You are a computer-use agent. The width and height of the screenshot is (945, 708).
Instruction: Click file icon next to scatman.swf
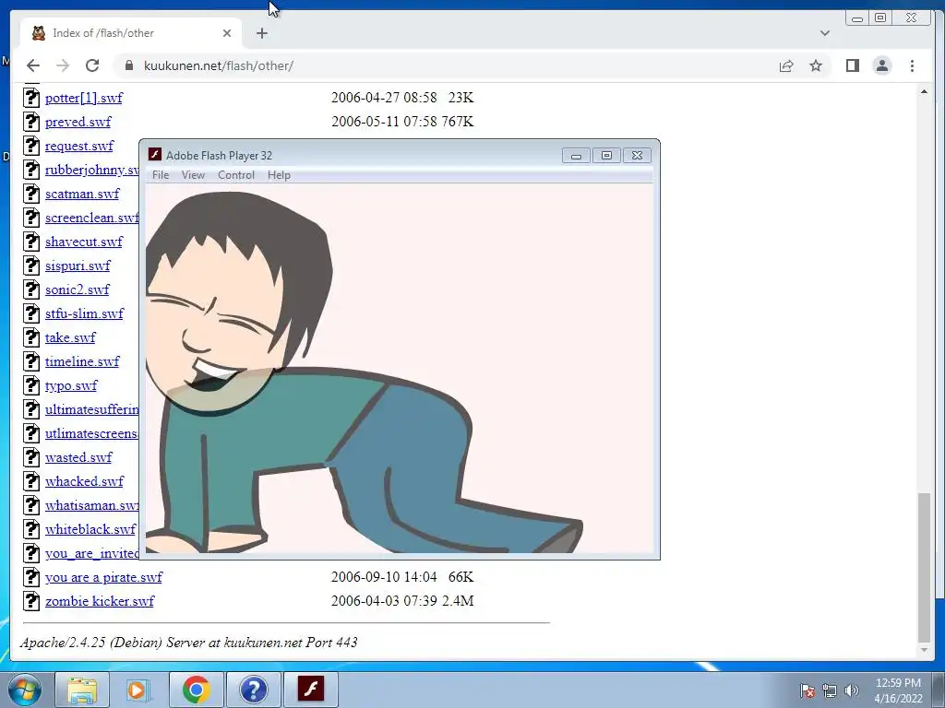(x=31, y=194)
